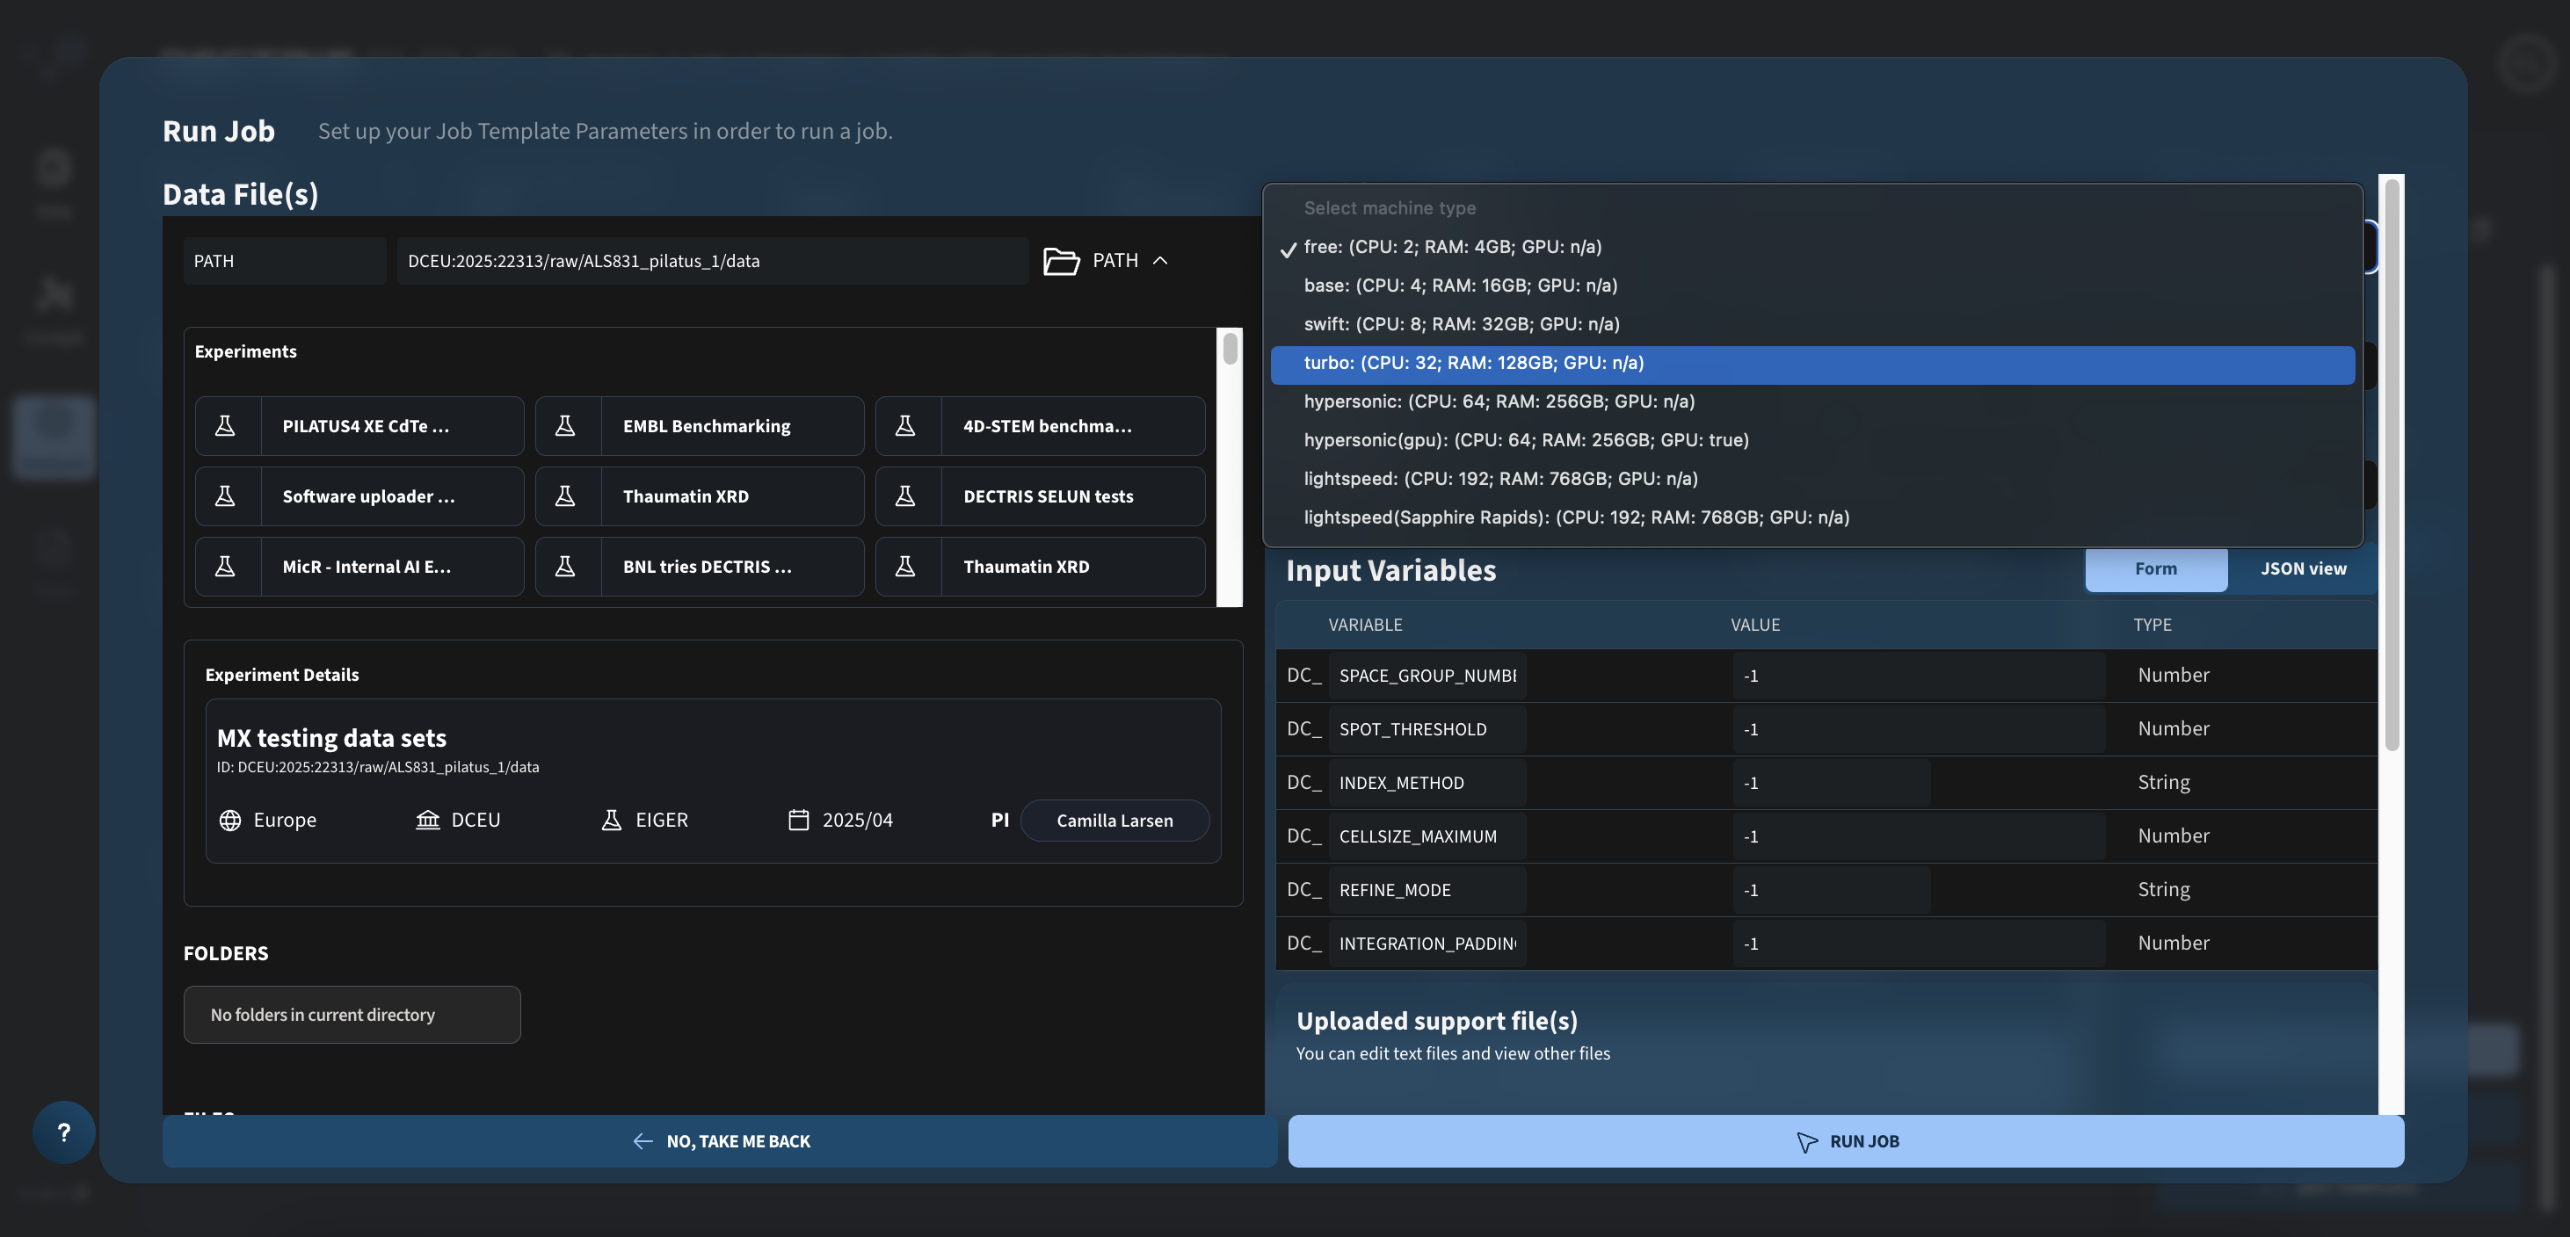The height and width of the screenshot is (1237, 2570).
Task: Choose swift machine type (CPU: 8)
Action: [1812, 324]
